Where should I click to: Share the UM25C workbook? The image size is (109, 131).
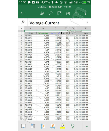coord(68,13)
